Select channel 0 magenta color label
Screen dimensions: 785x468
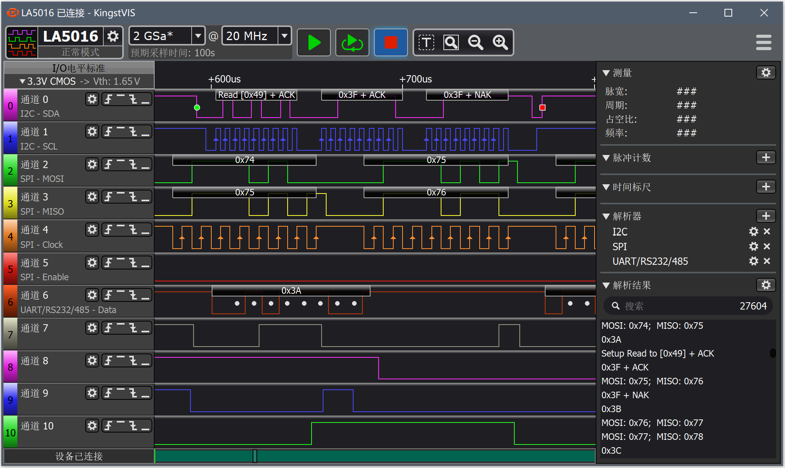click(10, 105)
